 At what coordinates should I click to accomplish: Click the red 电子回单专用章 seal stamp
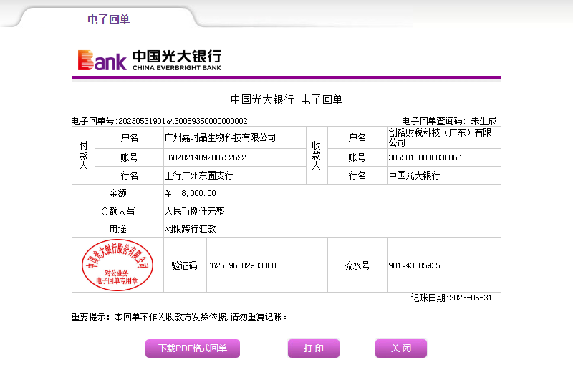(x=117, y=265)
